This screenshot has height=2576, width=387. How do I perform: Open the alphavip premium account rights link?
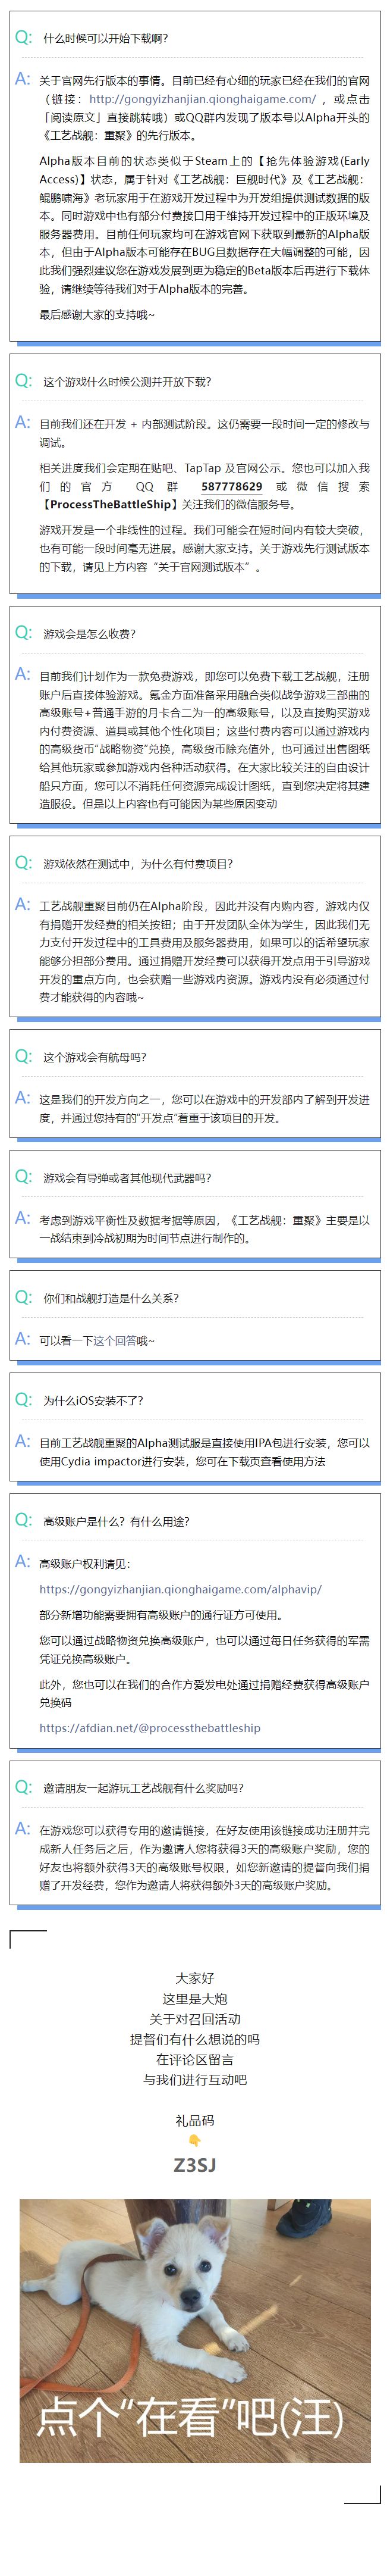click(x=180, y=1588)
